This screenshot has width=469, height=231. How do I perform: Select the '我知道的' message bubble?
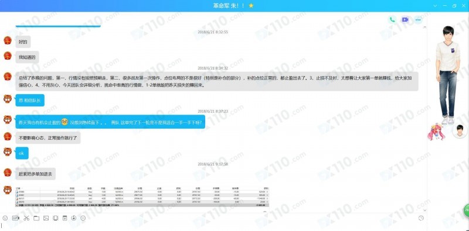27,57
